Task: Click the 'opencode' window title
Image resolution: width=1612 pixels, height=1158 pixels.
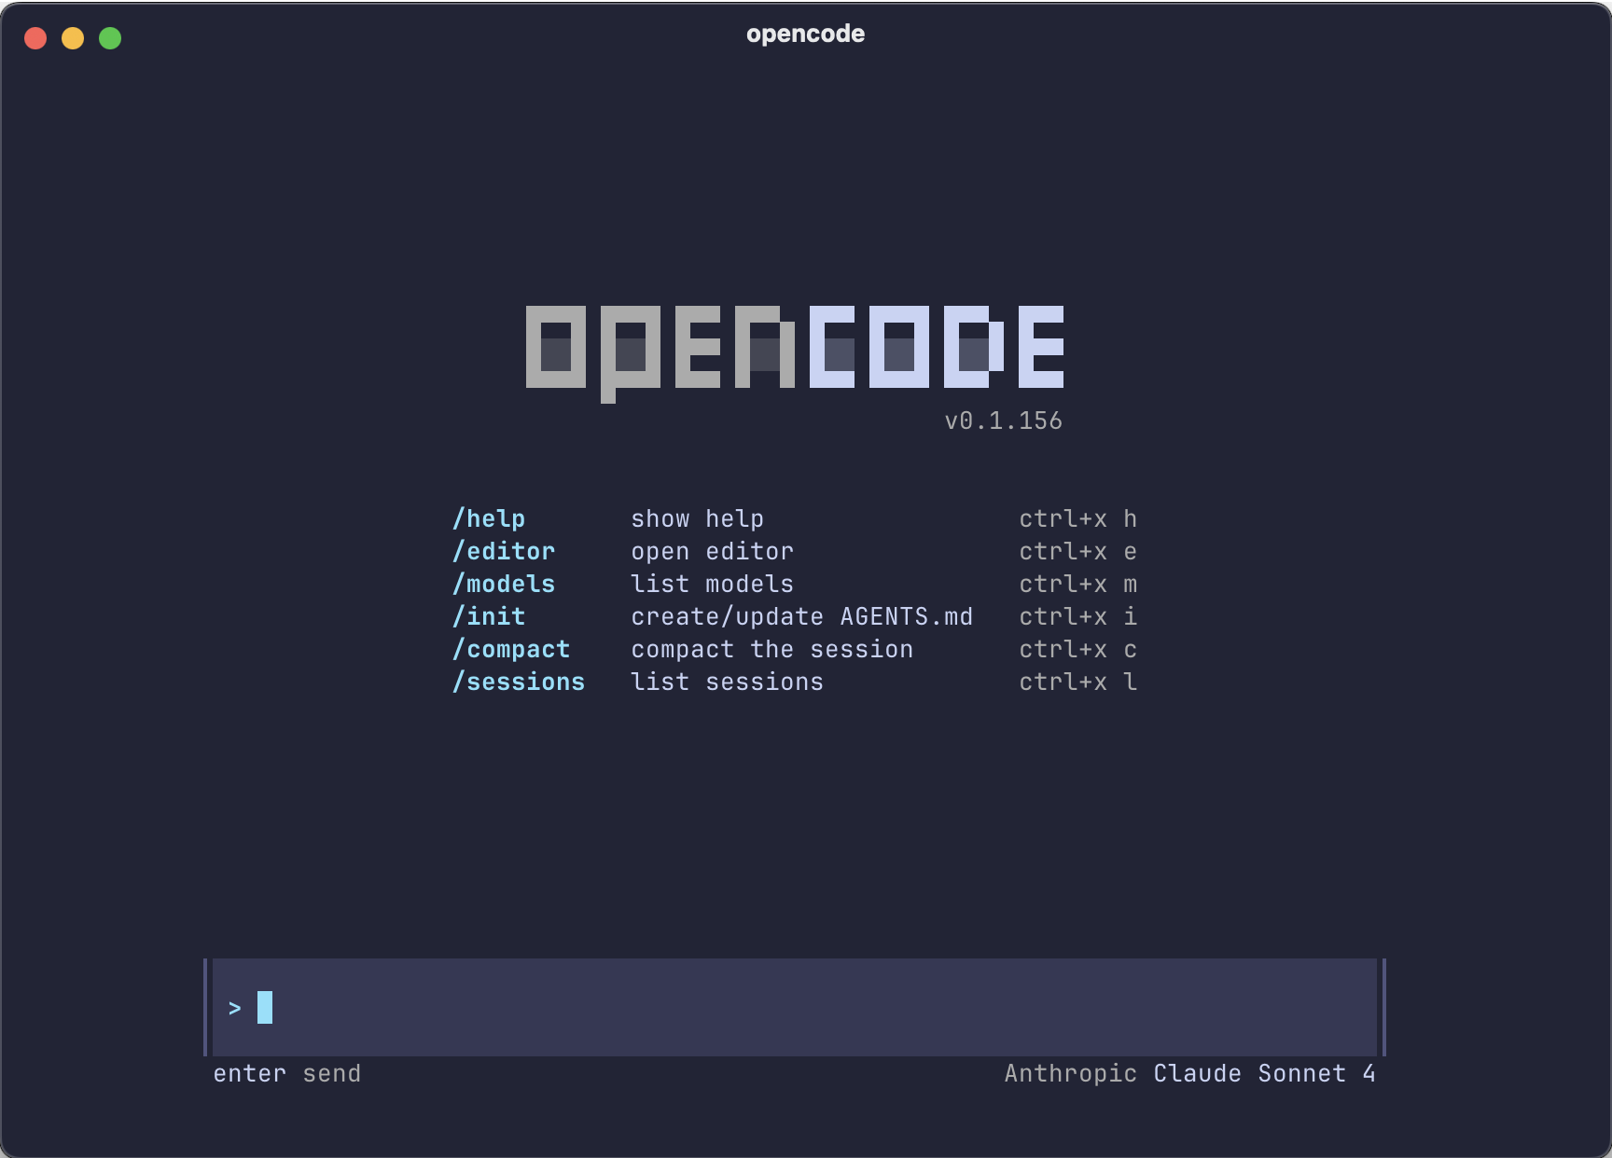Action: [806, 34]
